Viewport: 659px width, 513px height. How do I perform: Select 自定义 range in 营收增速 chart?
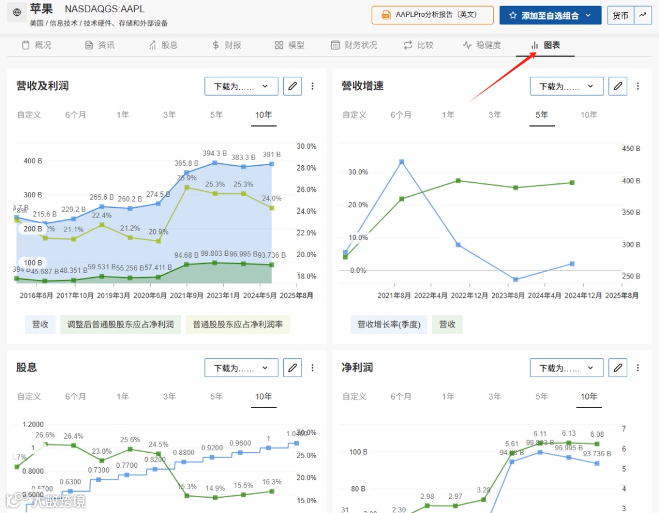tap(355, 115)
